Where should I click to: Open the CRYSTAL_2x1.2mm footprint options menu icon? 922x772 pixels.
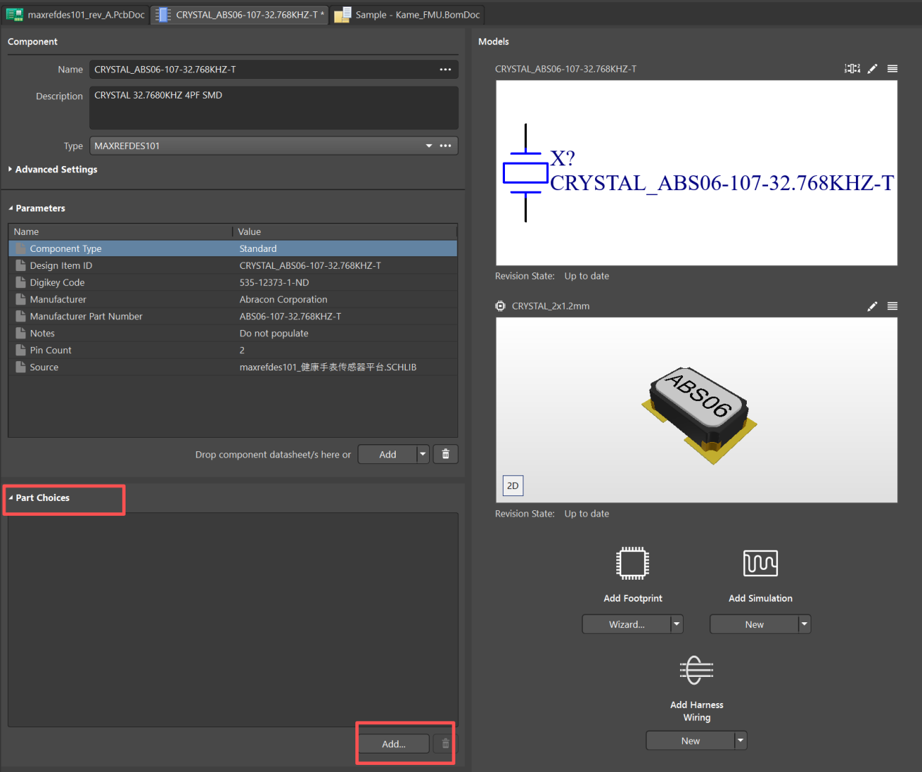click(892, 307)
